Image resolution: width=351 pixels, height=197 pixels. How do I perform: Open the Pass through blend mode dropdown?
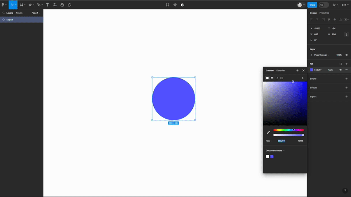[321, 55]
